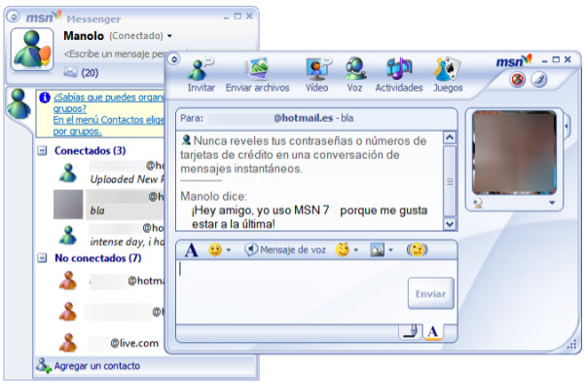Collapse the No conectados (7) group
This screenshot has width=584, height=382.
tap(43, 258)
